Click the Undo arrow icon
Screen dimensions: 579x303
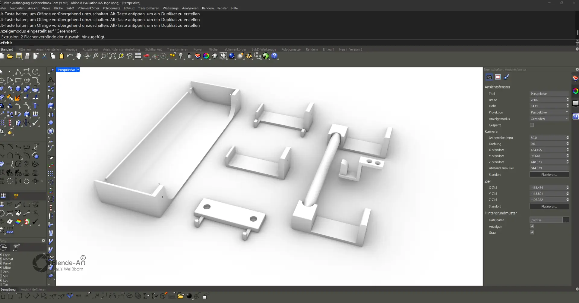pos(70,56)
